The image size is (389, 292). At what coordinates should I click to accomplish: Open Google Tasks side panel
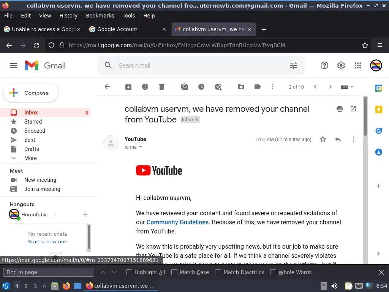[x=379, y=131]
